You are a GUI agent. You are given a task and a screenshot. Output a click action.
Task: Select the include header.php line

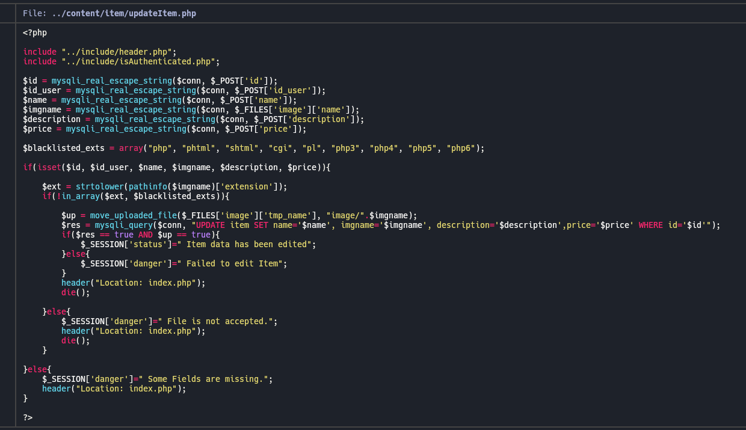pyautogui.click(x=100, y=52)
